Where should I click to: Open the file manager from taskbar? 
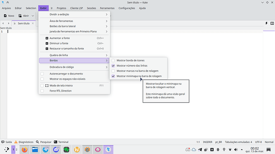pyautogui.click(x=35, y=150)
